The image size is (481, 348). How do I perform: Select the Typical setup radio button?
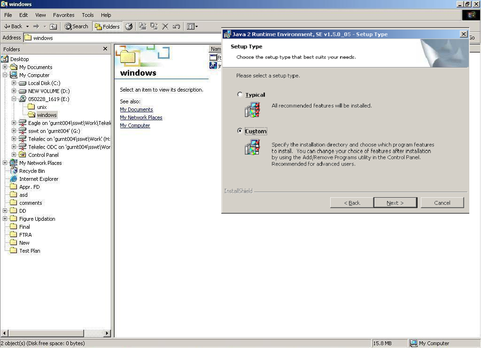(240, 94)
